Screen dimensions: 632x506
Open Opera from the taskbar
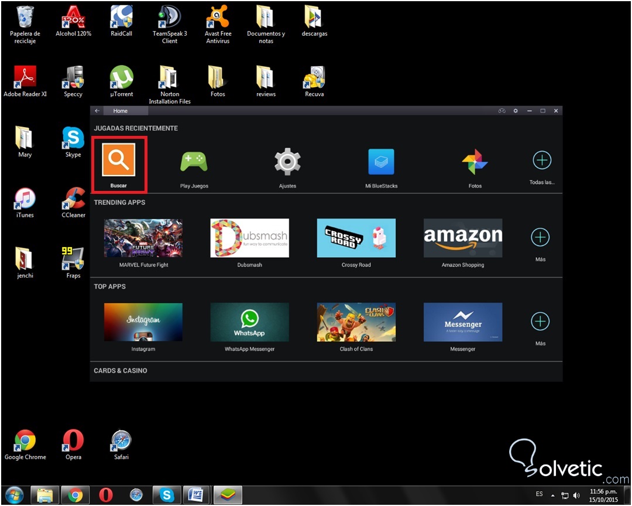click(106, 495)
